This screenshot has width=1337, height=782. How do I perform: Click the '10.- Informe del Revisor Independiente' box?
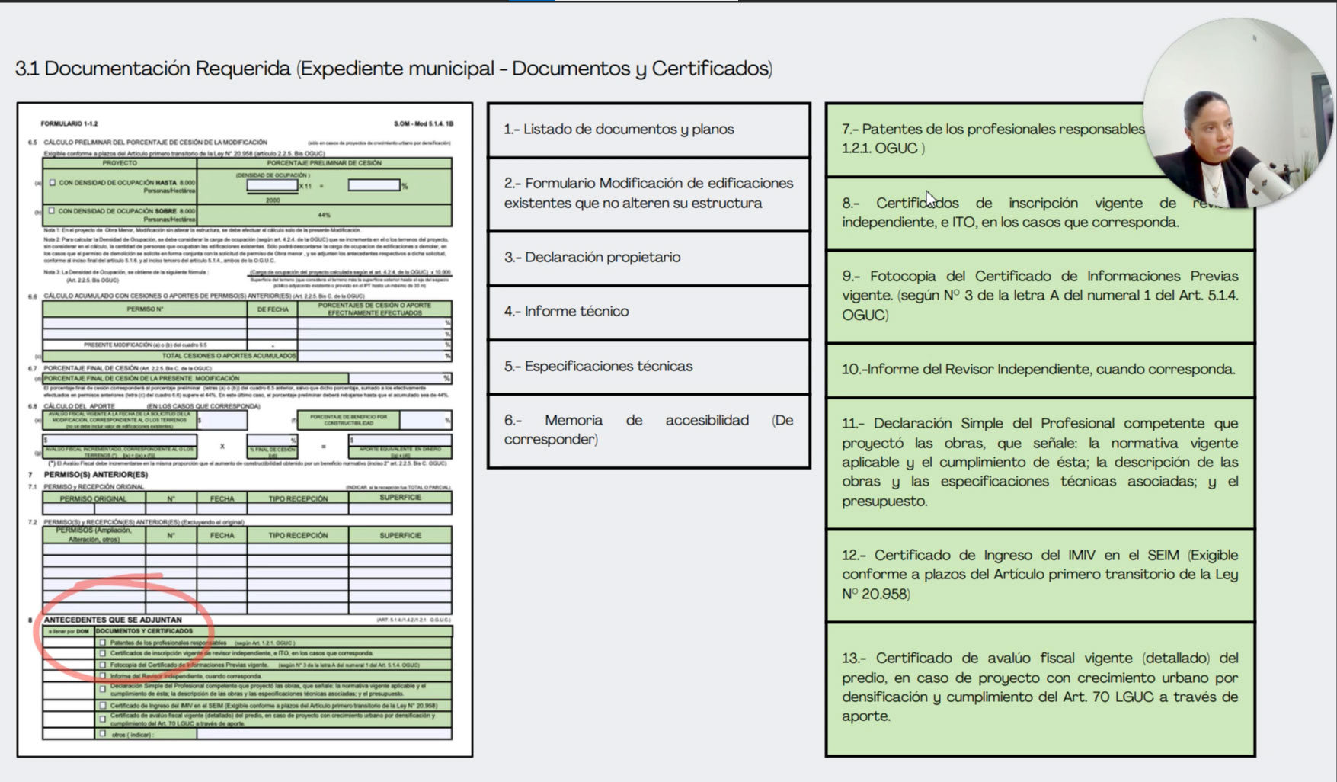tap(1039, 370)
